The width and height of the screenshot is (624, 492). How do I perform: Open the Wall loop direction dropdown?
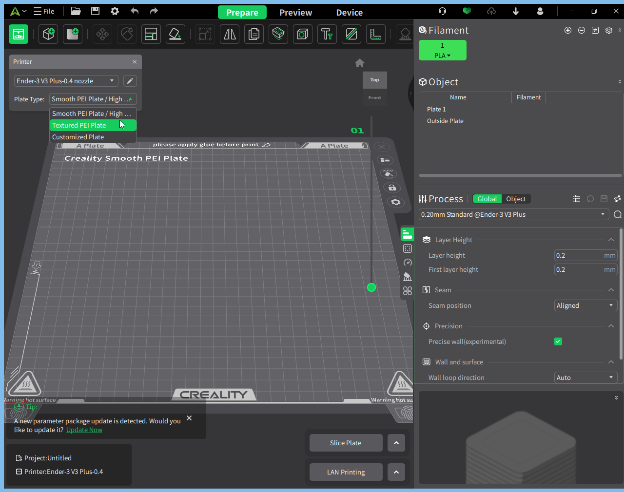point(586,378)
